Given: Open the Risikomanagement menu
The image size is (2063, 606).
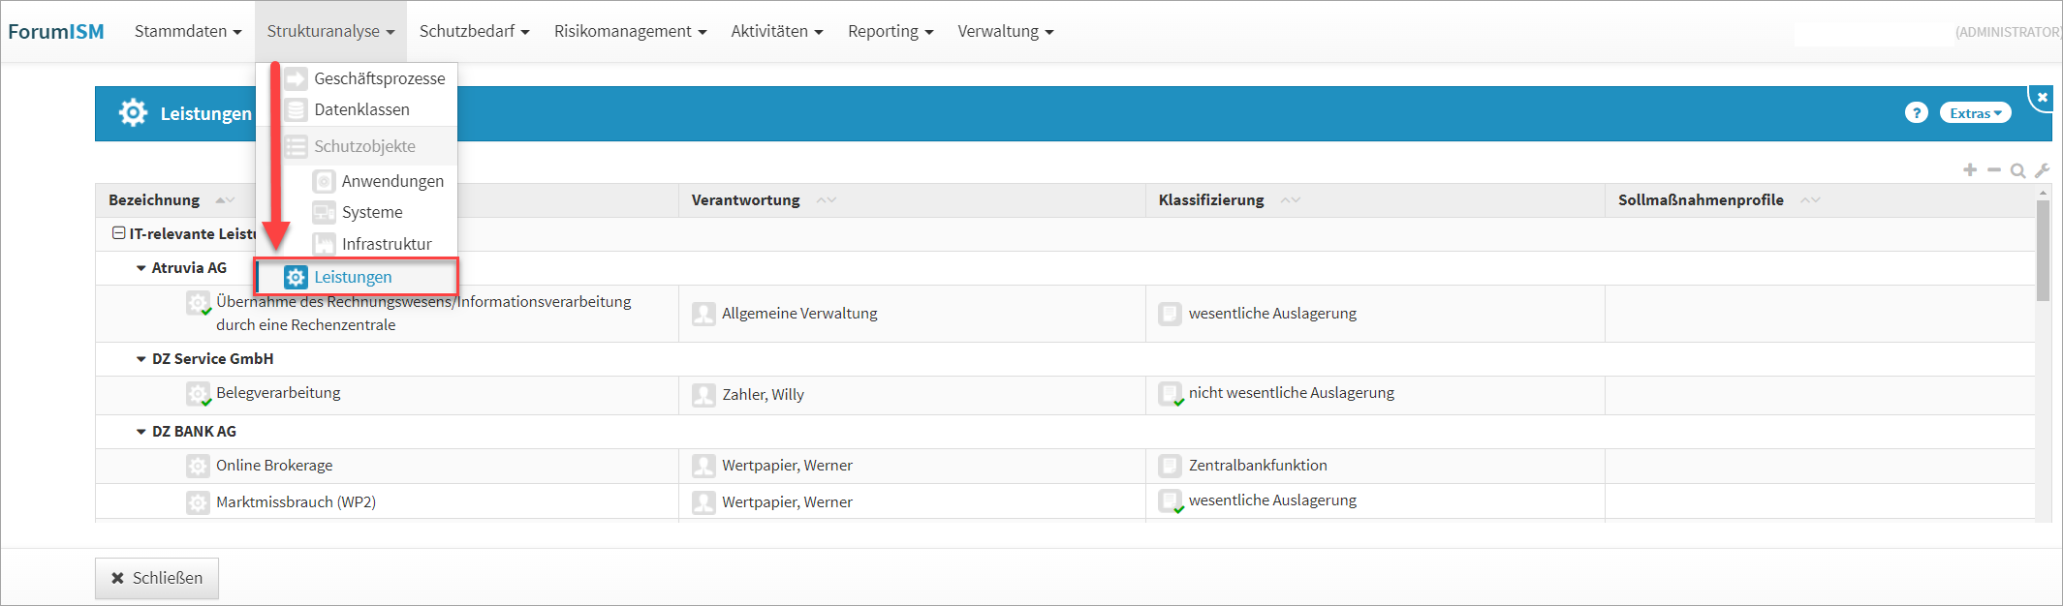Looking at the screenshot, I should pyautogui.click(x=630, y=31).
